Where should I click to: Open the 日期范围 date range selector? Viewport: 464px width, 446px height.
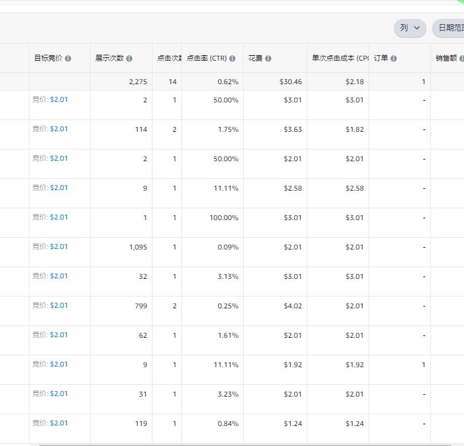point(448,28)
